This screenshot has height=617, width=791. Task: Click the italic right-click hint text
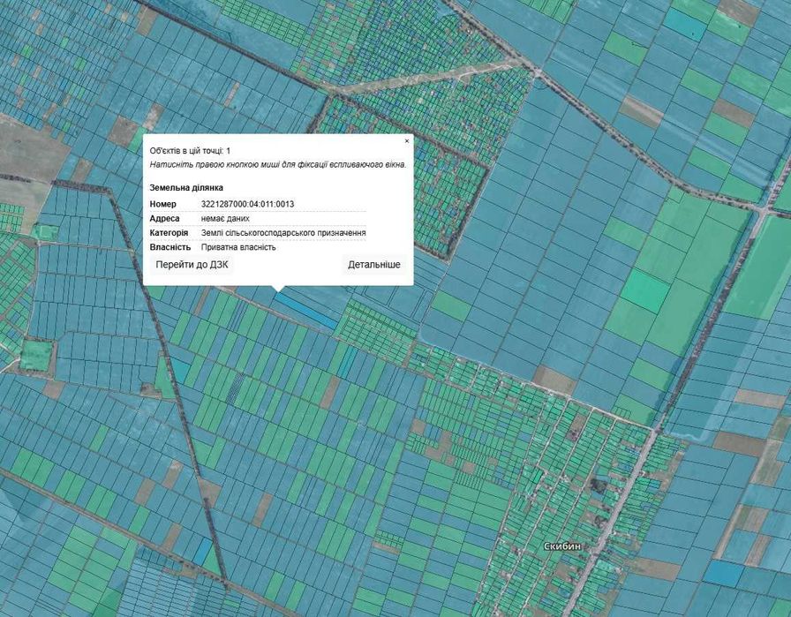[x=277, y=164]
